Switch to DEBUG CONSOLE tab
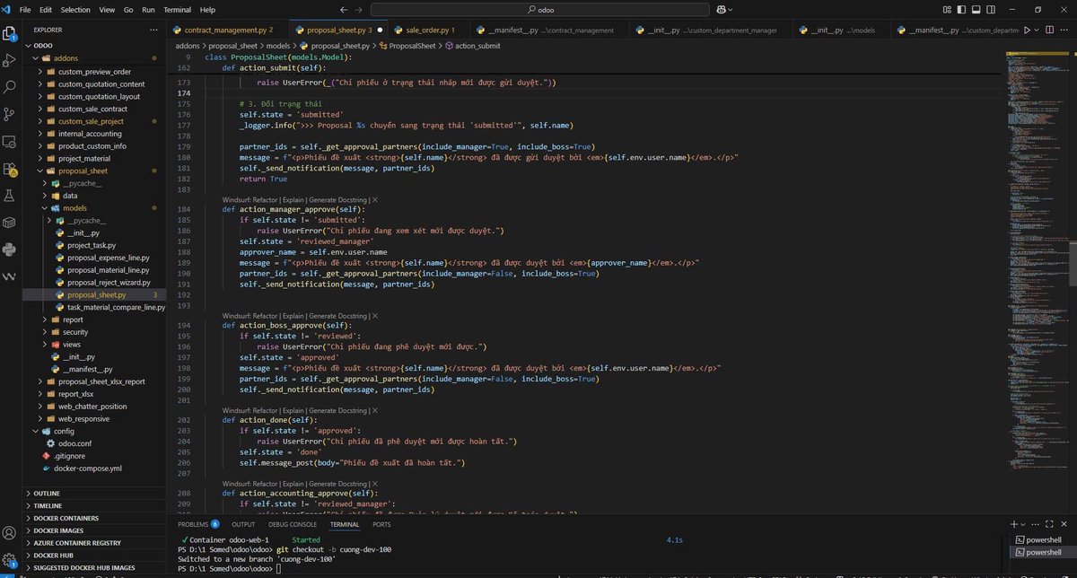The width and height of the screenshot is (1077, 578). point(292,524)
